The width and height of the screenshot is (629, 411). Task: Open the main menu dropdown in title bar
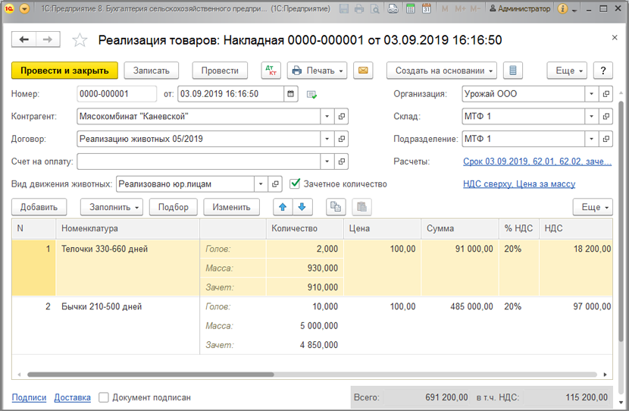click(x=24, y=8)
